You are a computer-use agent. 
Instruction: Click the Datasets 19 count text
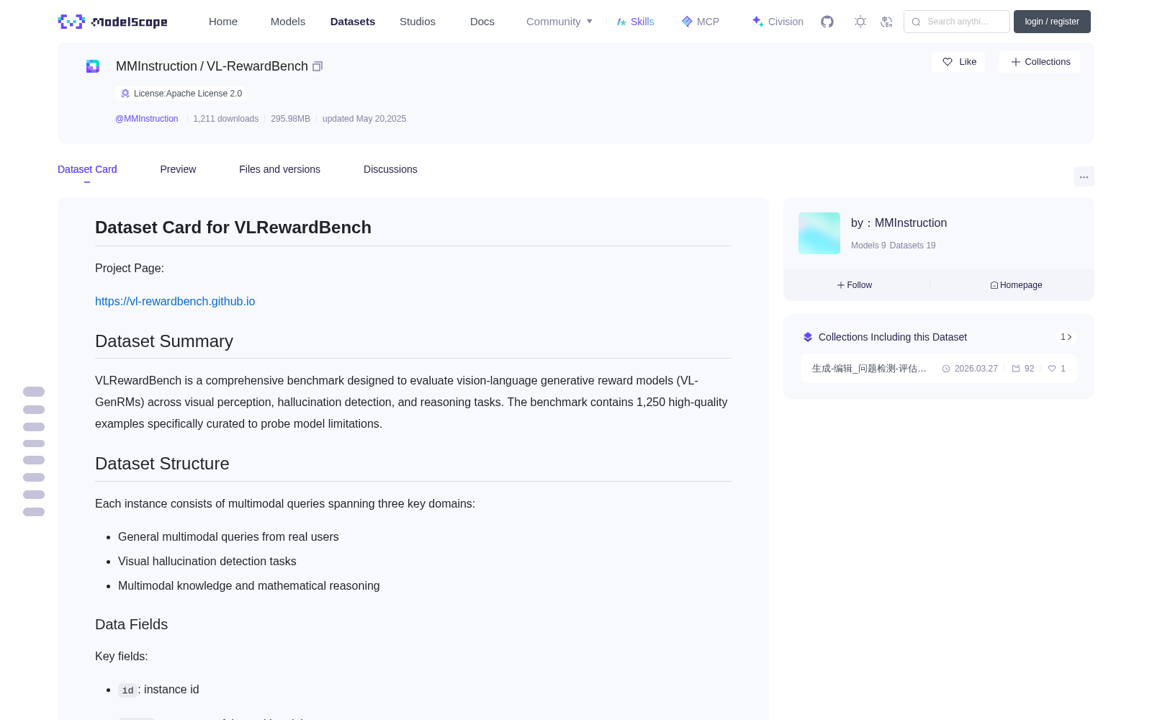click(x=913, y=246)
